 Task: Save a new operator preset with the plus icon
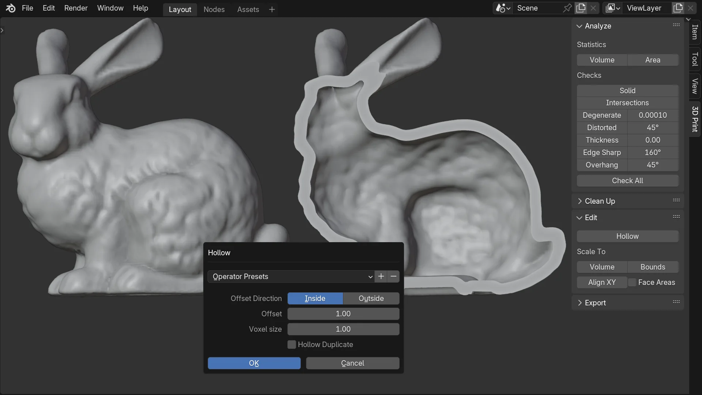[x=381, y=276]
